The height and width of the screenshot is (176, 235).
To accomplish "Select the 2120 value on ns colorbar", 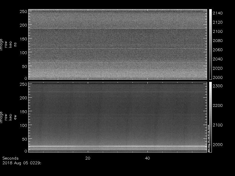I will point(218,22).
